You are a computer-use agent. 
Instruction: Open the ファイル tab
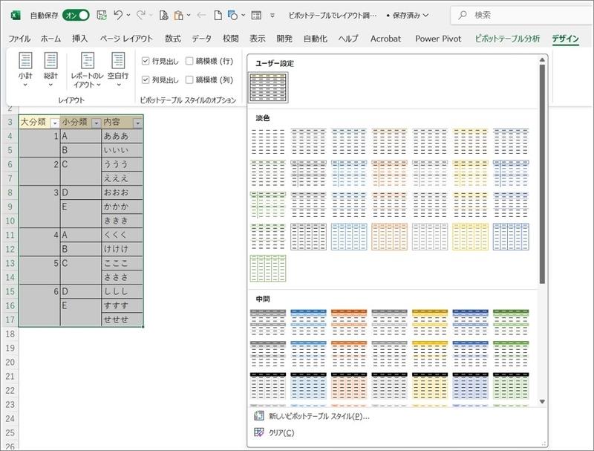19,39
